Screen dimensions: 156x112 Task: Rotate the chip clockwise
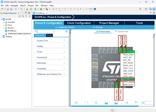coord(106,103)
